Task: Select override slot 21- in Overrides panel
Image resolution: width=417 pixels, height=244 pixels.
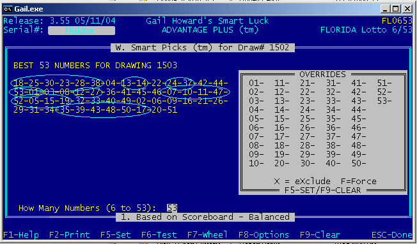Action: tap(308, 83)
